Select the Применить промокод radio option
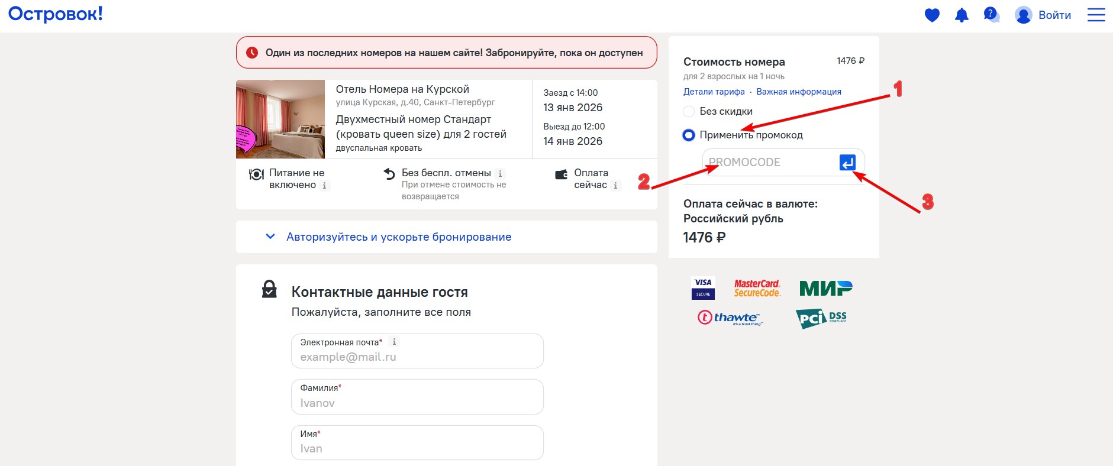Screen dimensions: 1113x466 (x=689, y=135)
